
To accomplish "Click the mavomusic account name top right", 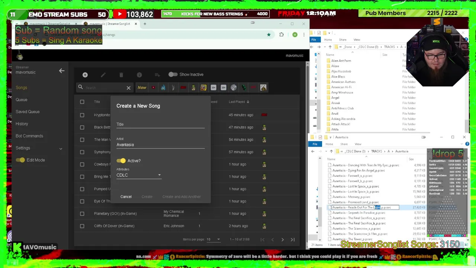I will [295, 55].
